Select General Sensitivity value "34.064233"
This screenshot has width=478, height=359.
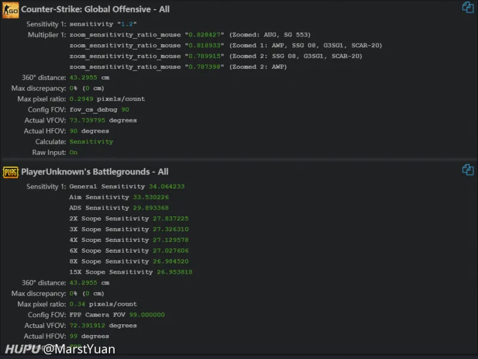(x=167, y=186)
